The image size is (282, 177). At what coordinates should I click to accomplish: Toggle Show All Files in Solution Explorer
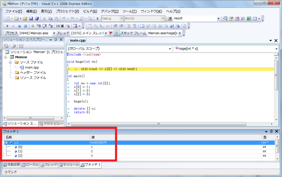[x=14, y=46]
